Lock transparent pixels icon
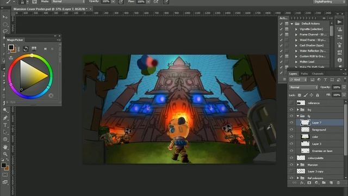The width and height of the screenshot is (348, 196). click(300, 95)
